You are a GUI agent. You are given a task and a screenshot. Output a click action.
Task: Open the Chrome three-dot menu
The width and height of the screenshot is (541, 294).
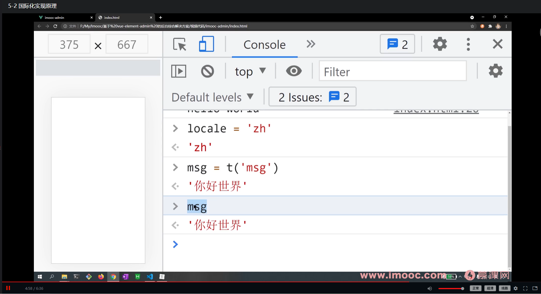[x=506, y=26]
